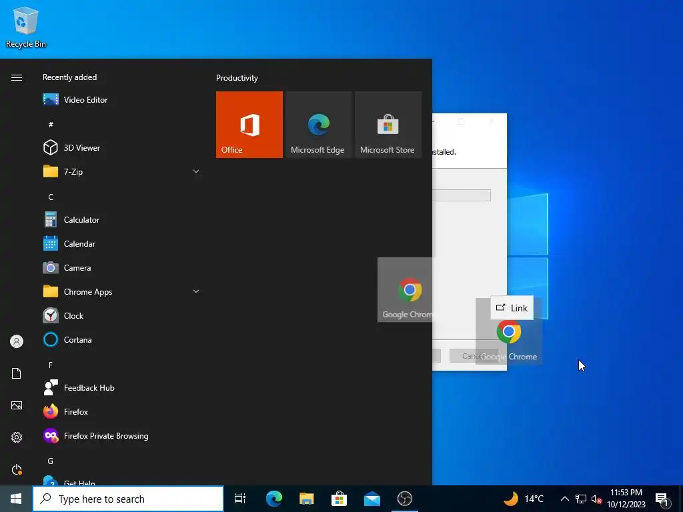Click the Windows Start button
Image resolution: width=683 pixels, height=512 pixels.
point(16,499)
